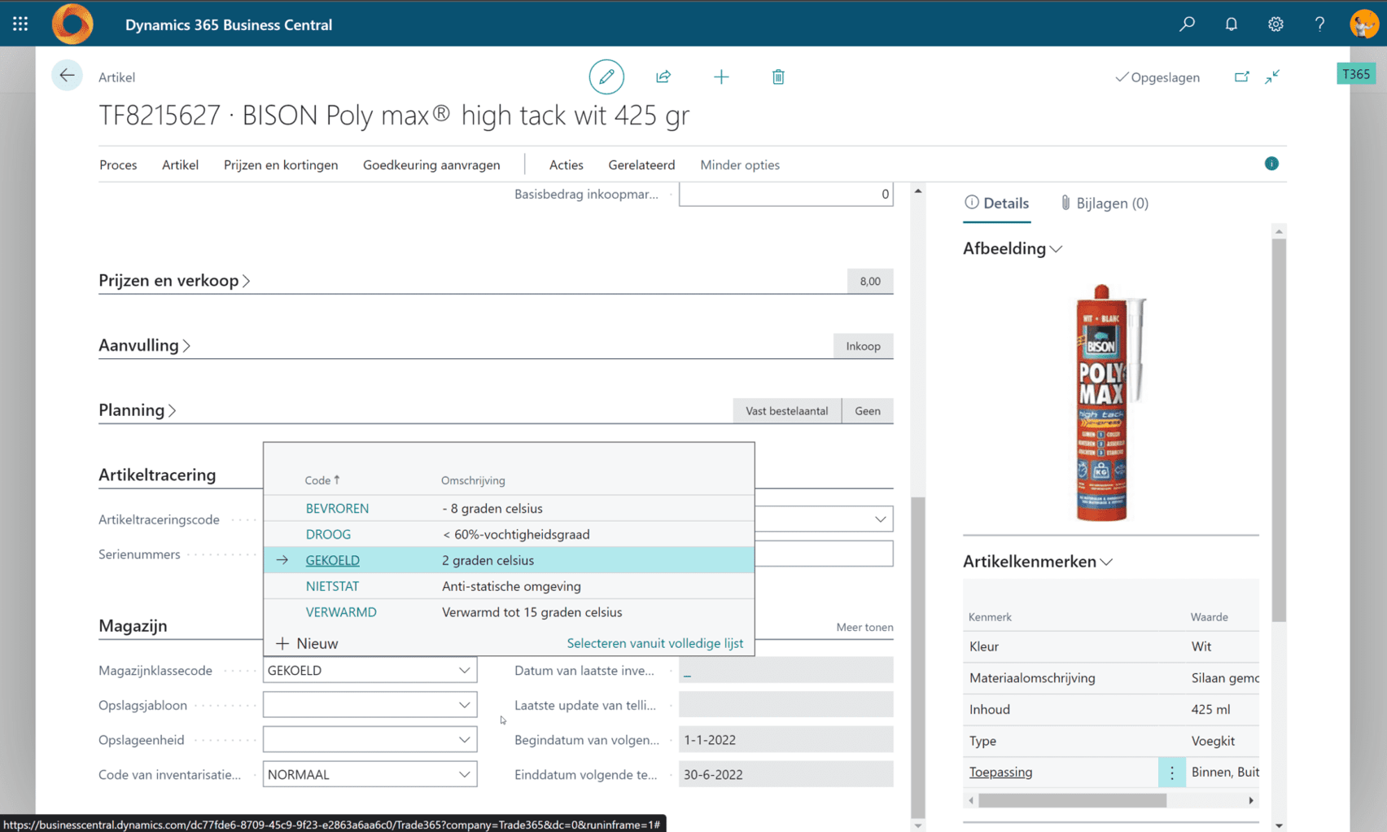Open the Magazijnklassecode dropdown

[464, 671]
